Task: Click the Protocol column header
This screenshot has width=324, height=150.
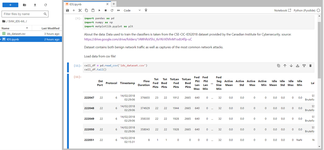Action: pos(112,83)
